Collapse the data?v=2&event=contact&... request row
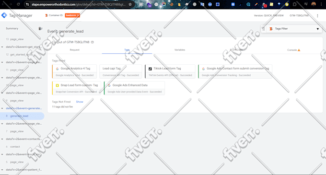This screenshot has width=326, height=175. tap(2, 139)
